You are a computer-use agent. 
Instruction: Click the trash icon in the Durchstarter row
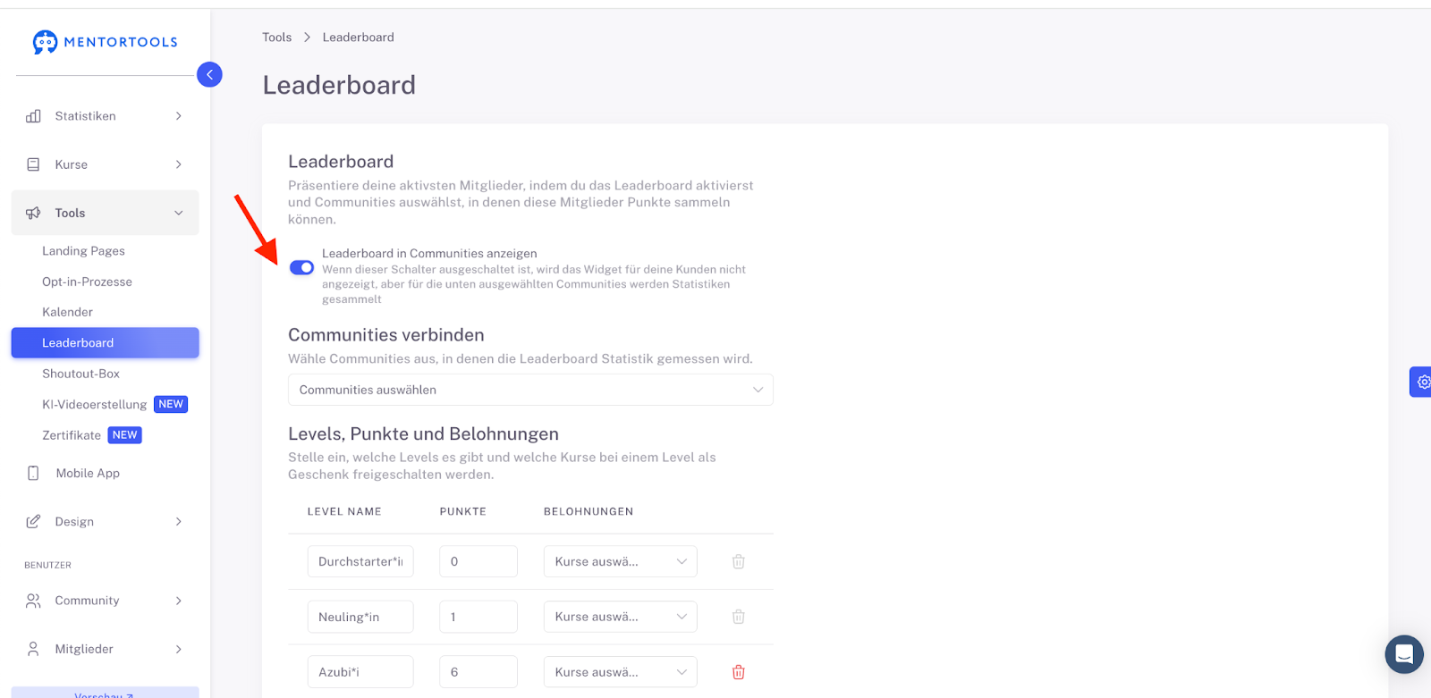[739, 561]
